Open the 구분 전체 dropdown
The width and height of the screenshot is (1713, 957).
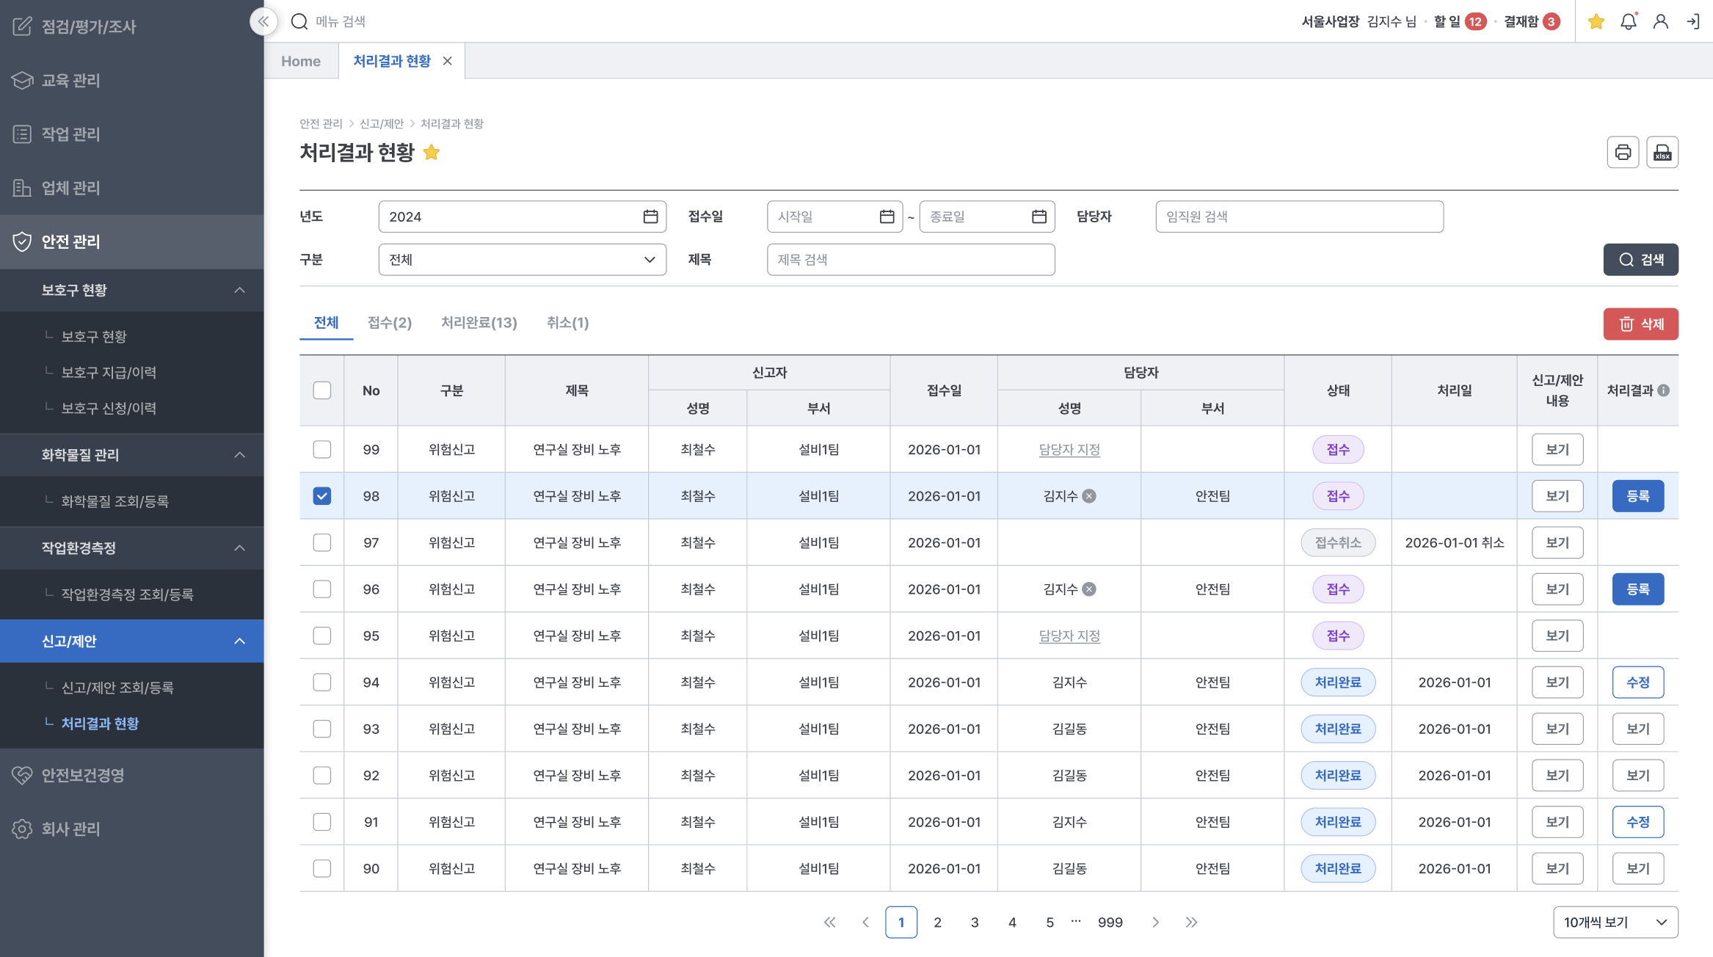[x=522, y=260]
